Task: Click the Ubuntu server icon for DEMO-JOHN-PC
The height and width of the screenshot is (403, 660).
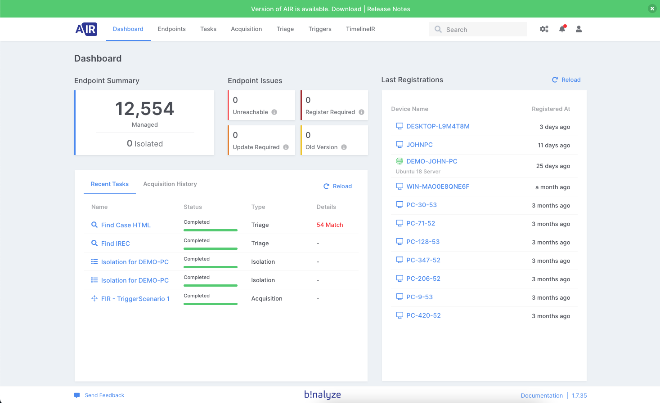Action: point(400,160)
